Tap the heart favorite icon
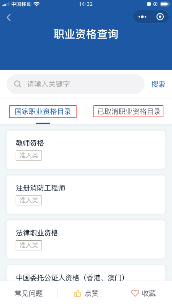Screen dimensions: 172x306 (x=135, y=293)
